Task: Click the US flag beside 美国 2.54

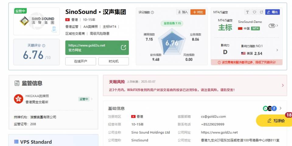Action: coord(243,53)
